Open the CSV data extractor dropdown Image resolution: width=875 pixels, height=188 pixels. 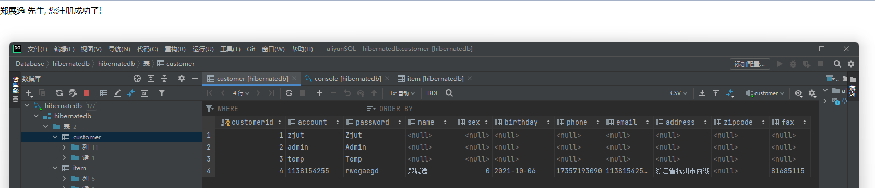pyautogui.click(x=678, y=93)
